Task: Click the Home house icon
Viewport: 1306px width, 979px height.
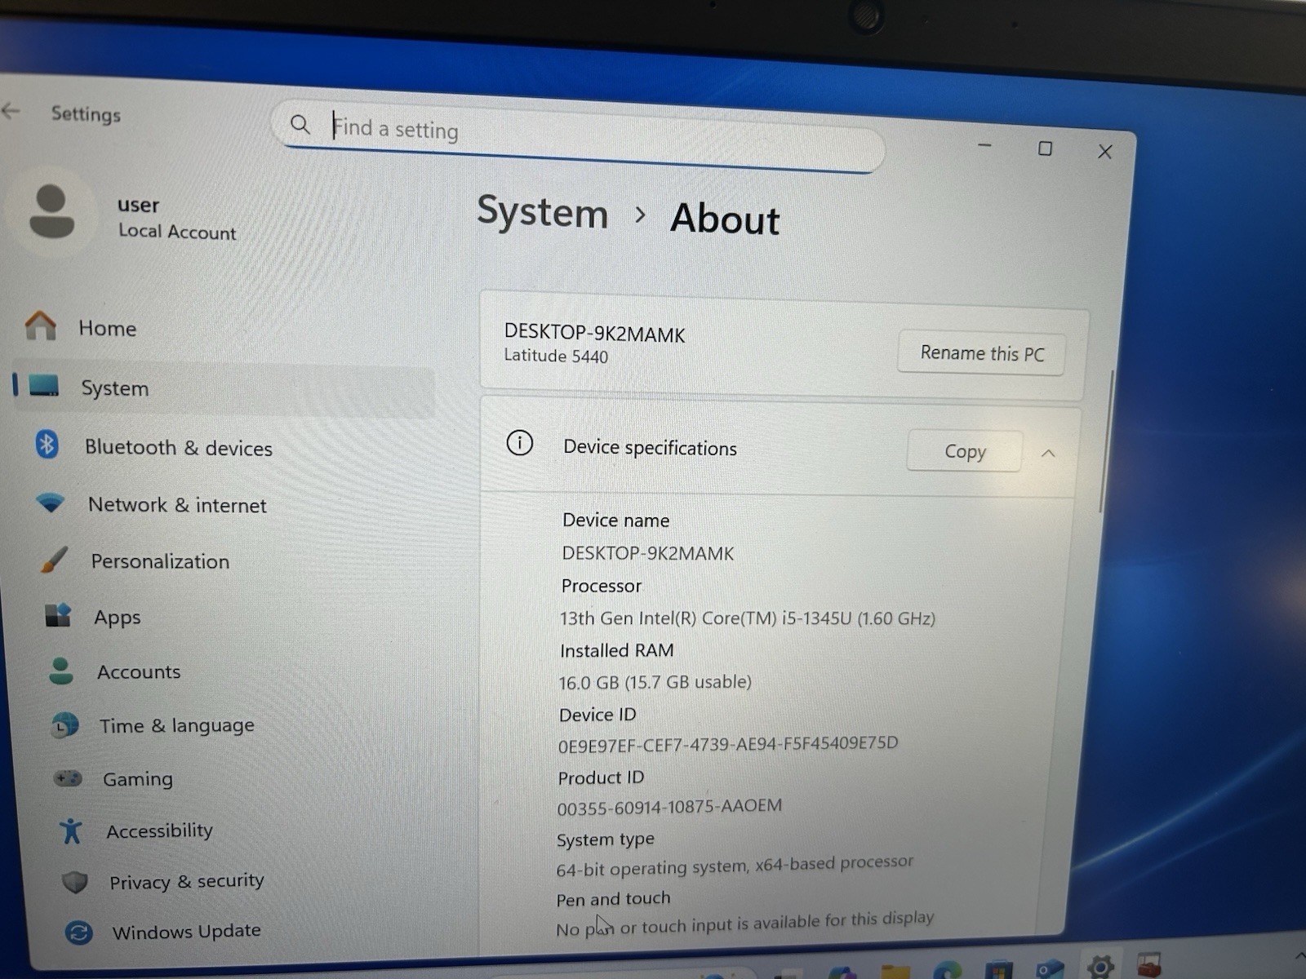Action: point(40,326)
